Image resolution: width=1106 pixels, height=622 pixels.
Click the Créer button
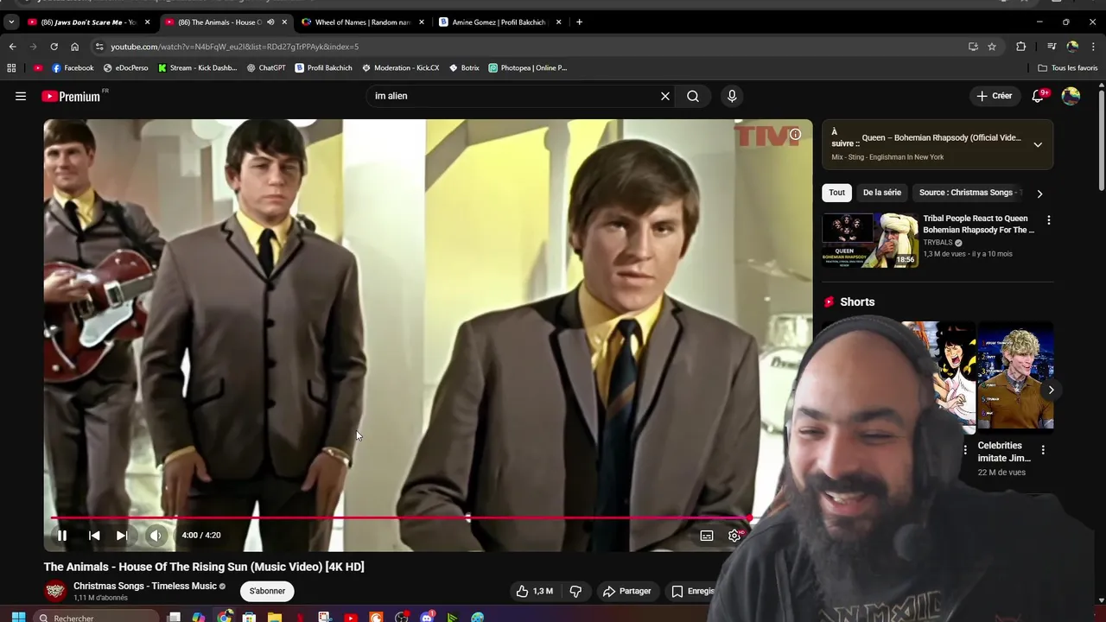point(994,96)
